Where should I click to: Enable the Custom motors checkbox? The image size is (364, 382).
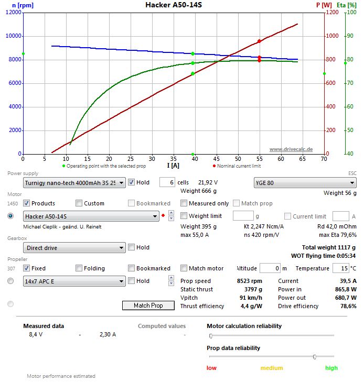pos(79,203)
